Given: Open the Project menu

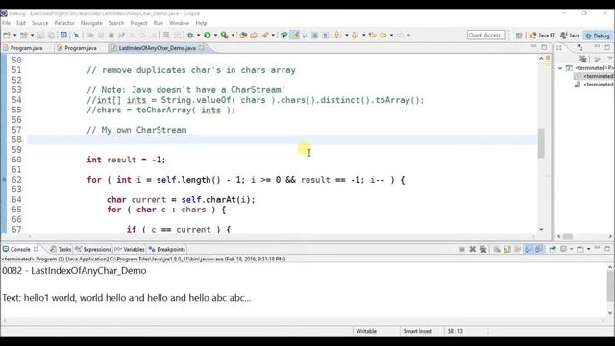Looking at the screenshot, I should tap(138, 23).
